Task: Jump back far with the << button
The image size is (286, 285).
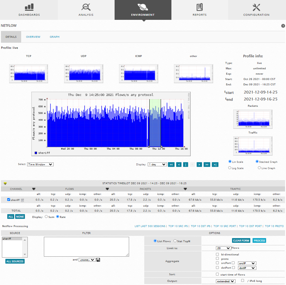Action: [x=171, y=164]
